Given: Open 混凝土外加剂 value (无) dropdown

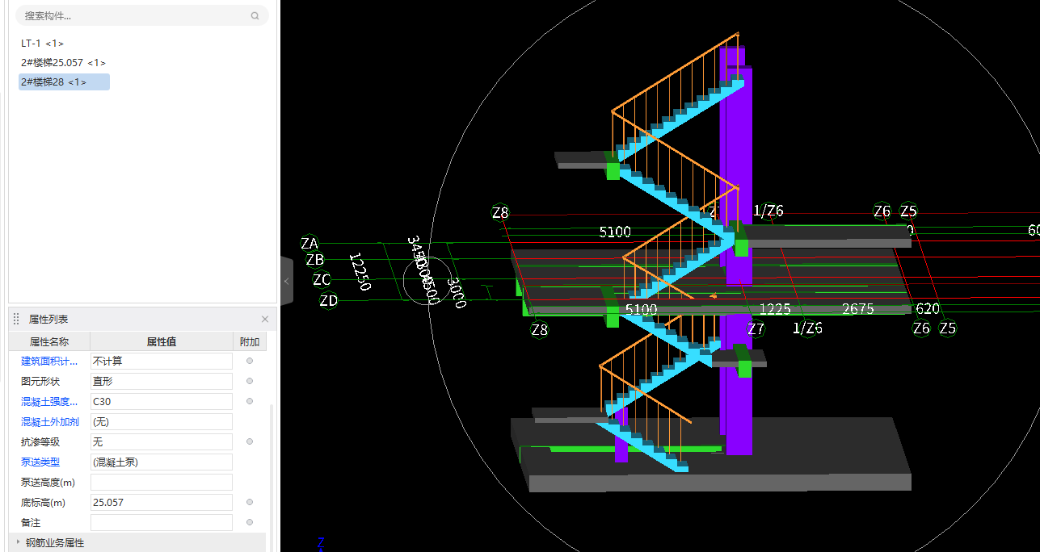Looking at the screenshot, I should 162,422.
